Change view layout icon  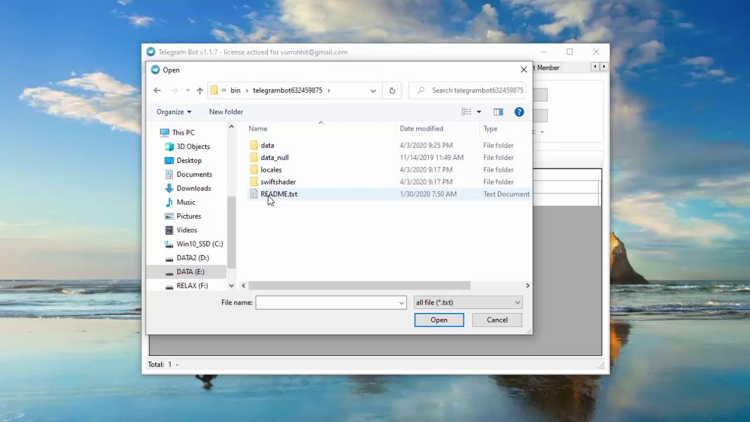pyautogui.click(x=466, y=112)
